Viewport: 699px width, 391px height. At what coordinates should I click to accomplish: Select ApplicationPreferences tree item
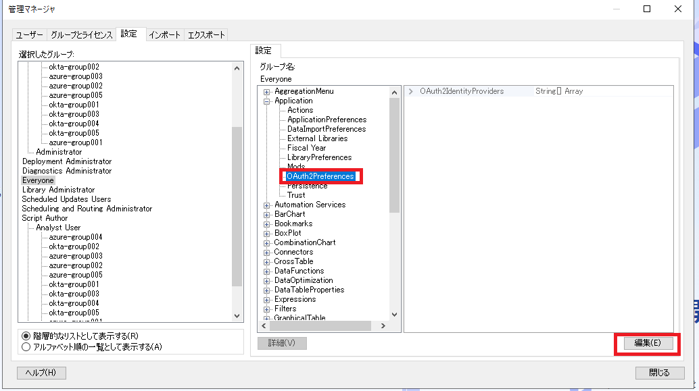tap(327, 120)
